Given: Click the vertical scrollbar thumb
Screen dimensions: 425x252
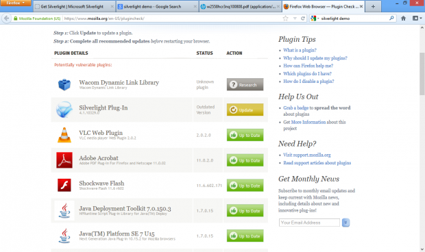Looking at the screenshot, I should pyautogui.click(x=422, y=74).
